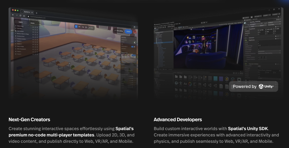Viewport: 289px width, 148px height.
Task: Click the Position X field 10.762
Action: point(262,30)
